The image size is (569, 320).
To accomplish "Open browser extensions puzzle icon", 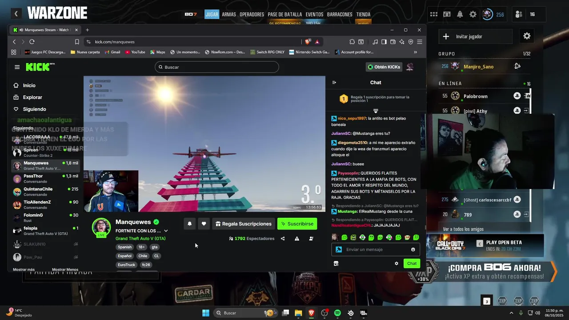I will click(352, 42).
